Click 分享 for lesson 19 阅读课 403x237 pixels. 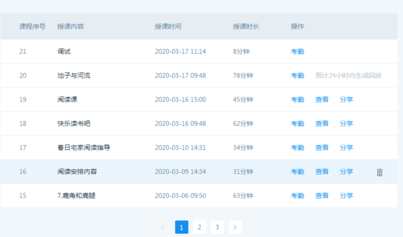click(346, 100)
